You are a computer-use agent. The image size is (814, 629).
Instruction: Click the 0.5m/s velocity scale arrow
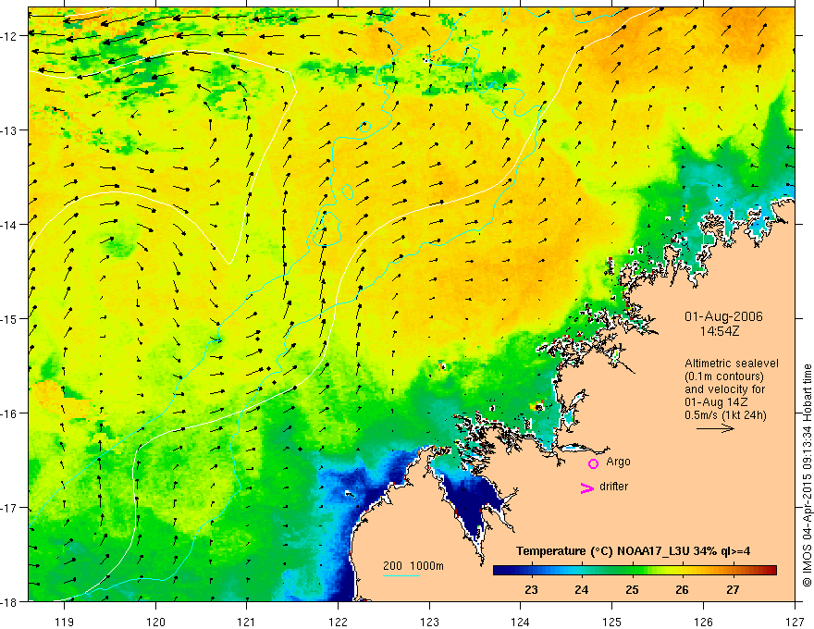[x=715, y=428]
